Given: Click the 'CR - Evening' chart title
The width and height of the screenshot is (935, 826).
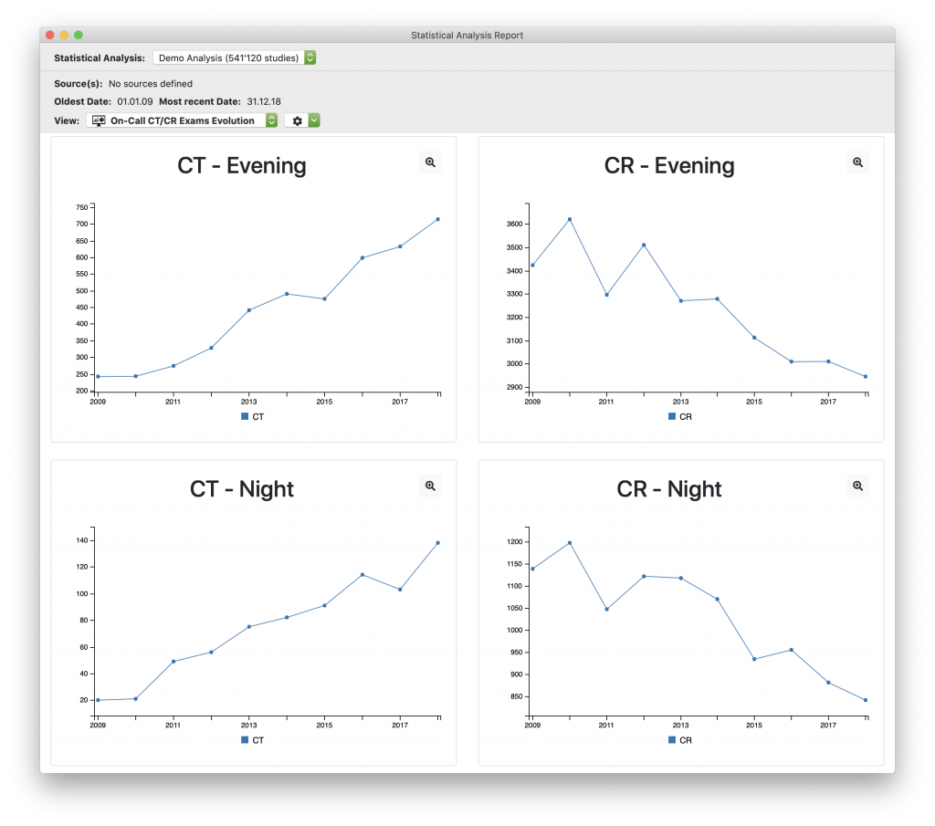Looking at the screenshot, I should point(669,166).
